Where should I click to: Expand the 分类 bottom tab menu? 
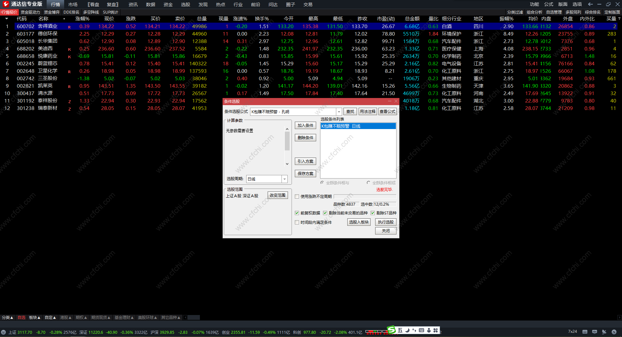coord(7,318)
